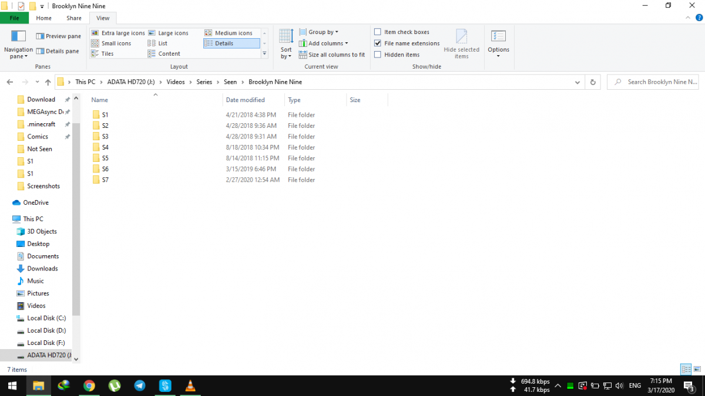The width and height of the screenshot is (705, 396).
Task: Open Local Disk (C:) in navigation pane
Action: (41, 318)
